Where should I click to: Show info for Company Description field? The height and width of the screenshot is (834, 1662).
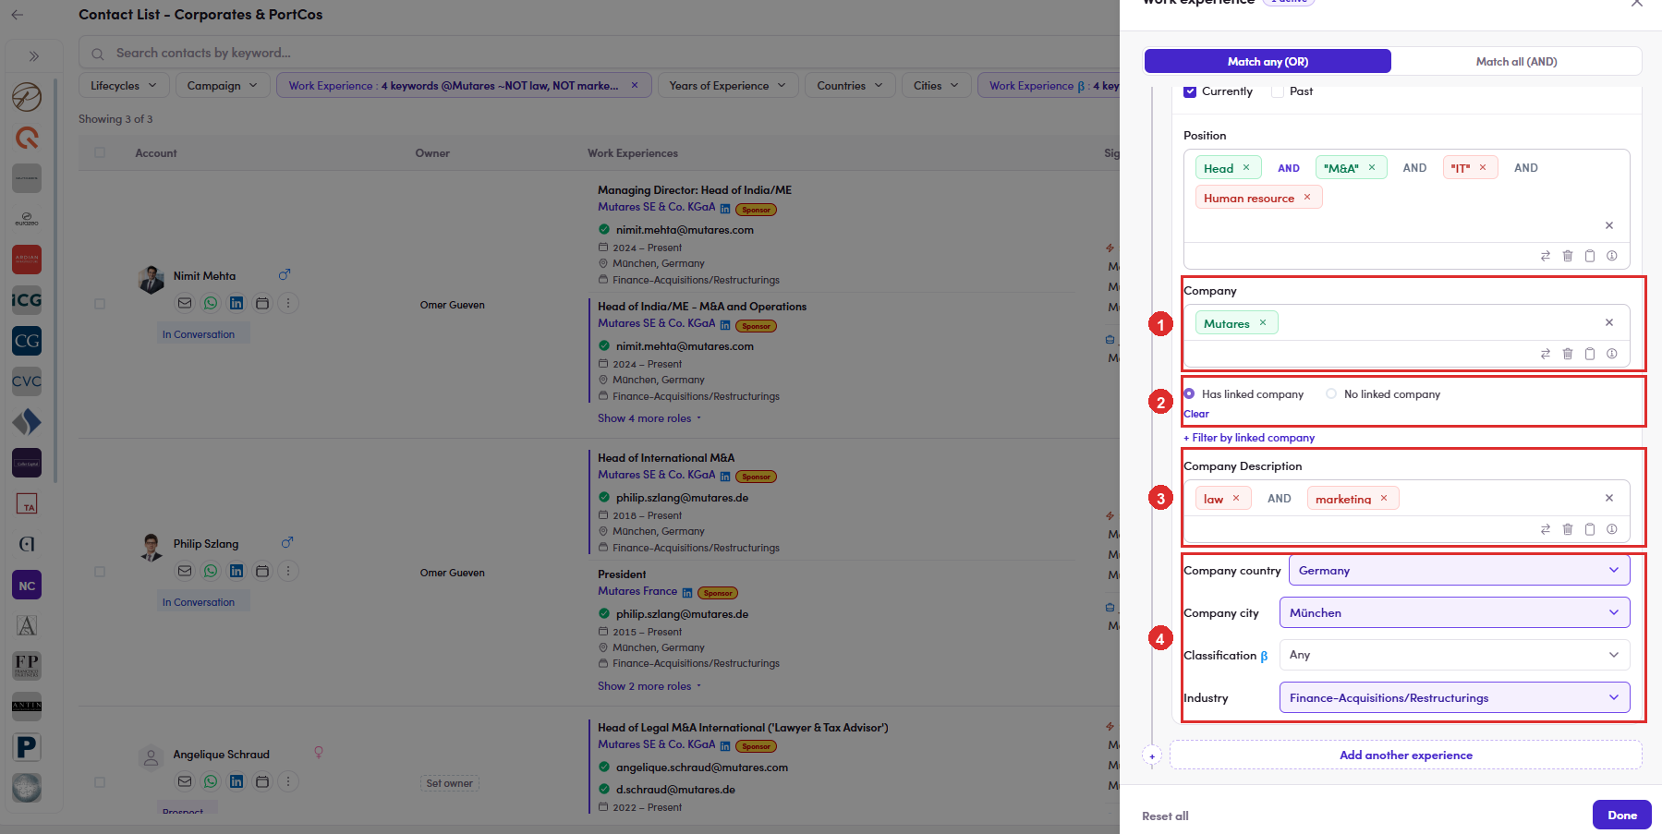1612,529
